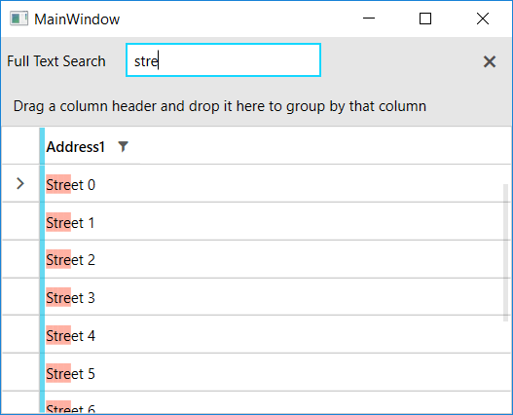Image resolution: width=513 pixels, height=415 pixels.
Task: Maximize the MainWindow window
Action: [x=425, y=19]
